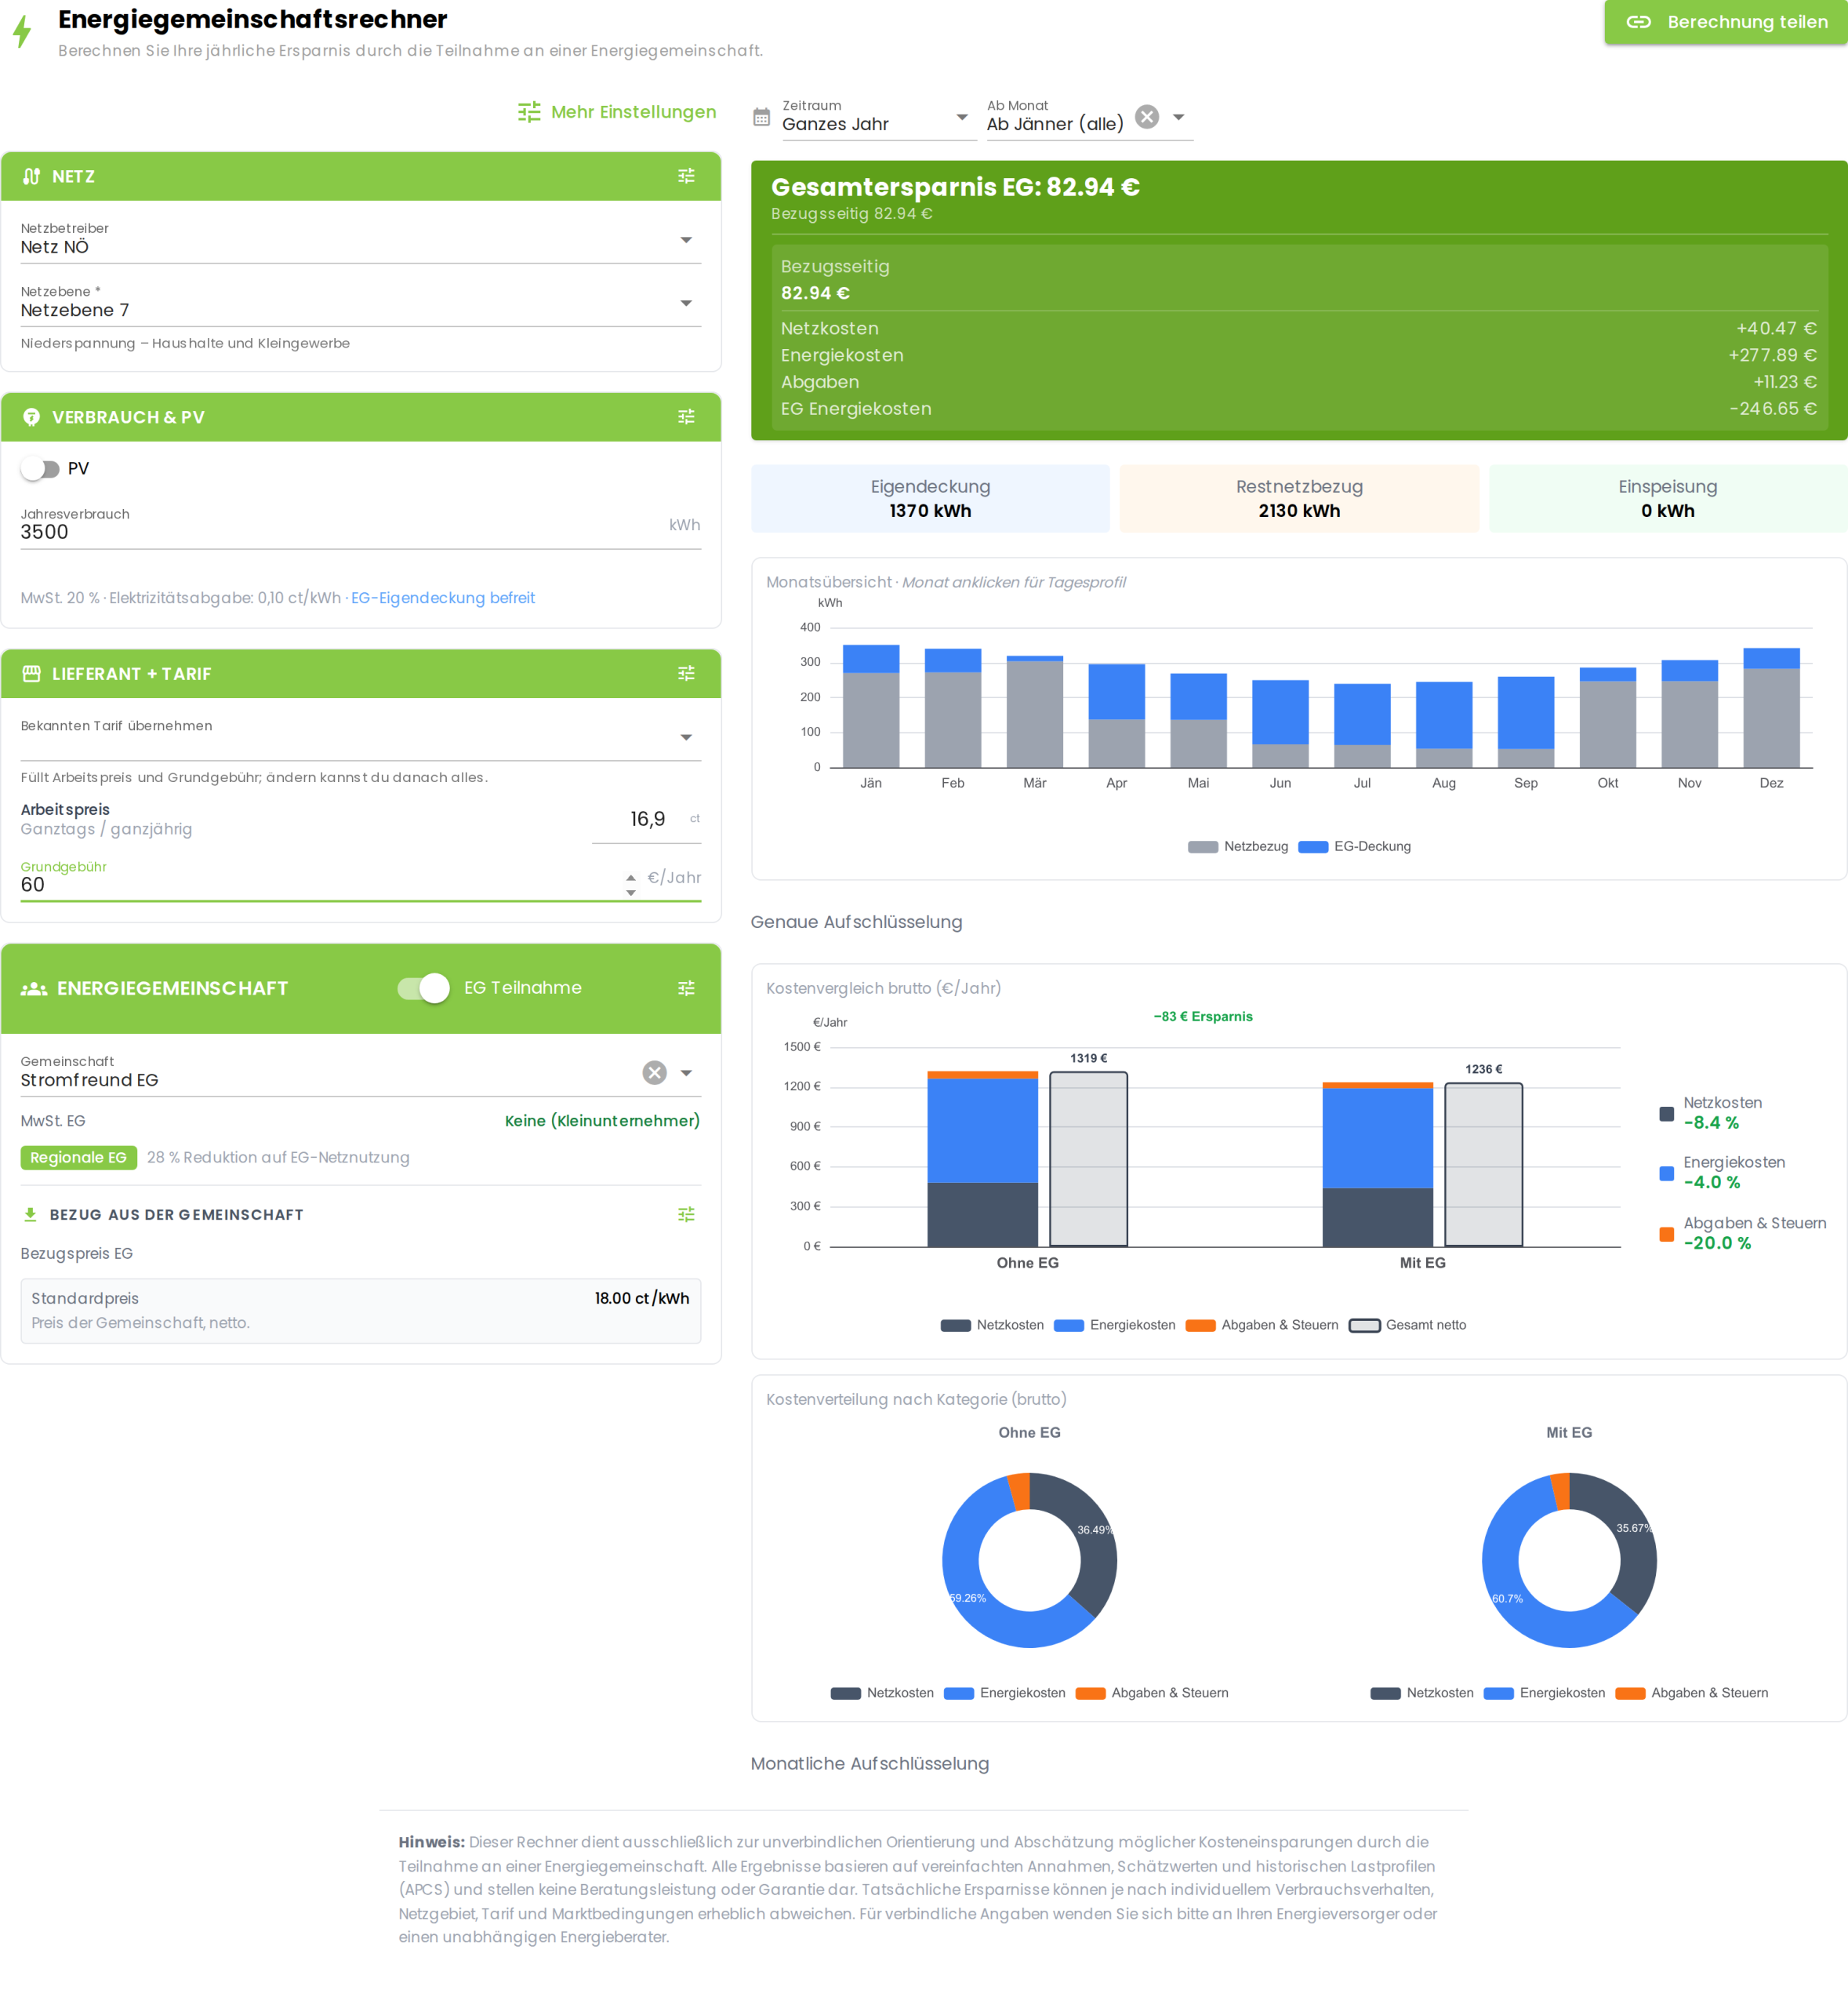
Task: Select the Jul bar in monthly chart
Action: [1362, 726]
